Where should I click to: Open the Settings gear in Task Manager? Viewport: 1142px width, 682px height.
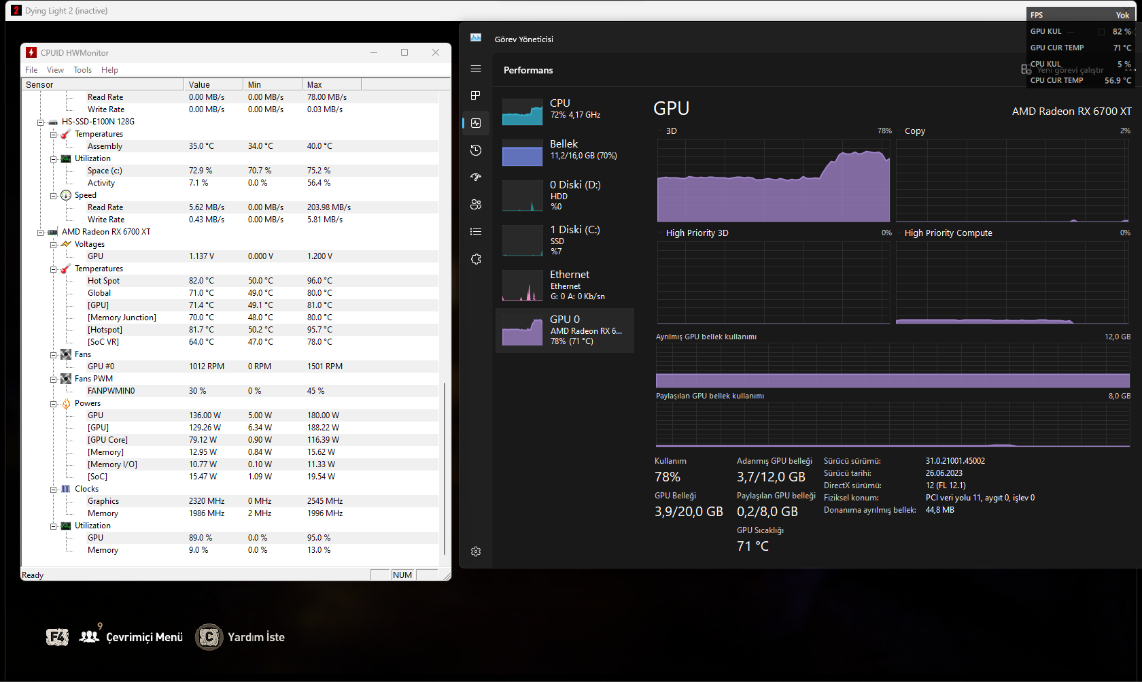click(x=476, y=551)
